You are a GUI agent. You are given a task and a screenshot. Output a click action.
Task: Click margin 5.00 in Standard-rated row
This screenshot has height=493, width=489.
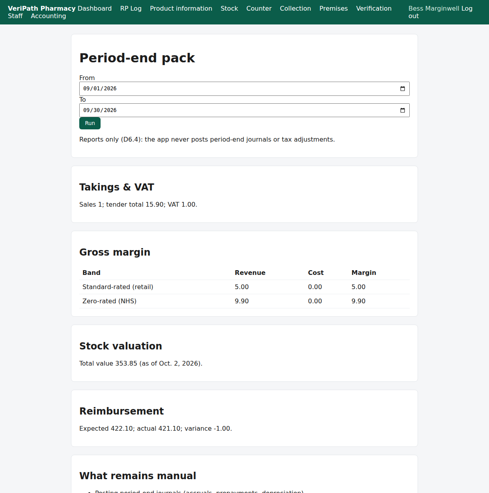point(358,287)
